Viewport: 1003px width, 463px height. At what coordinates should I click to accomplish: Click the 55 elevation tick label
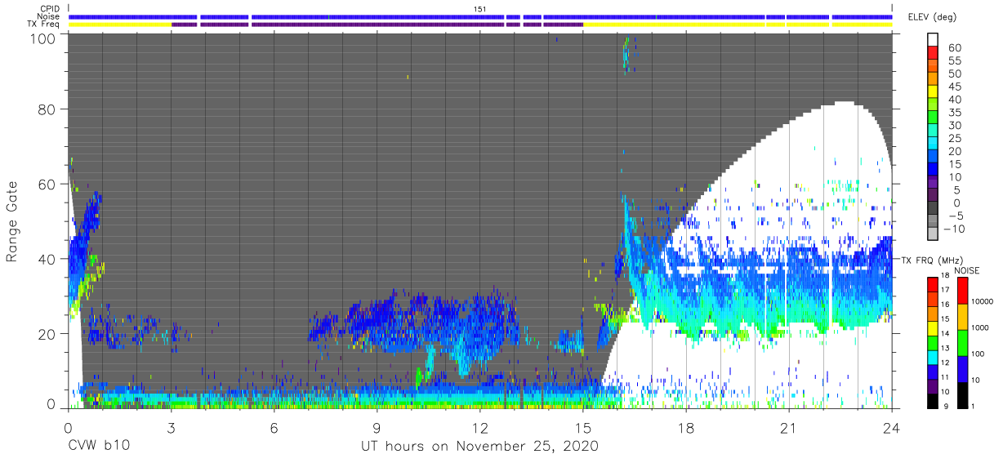click(955, 61)
